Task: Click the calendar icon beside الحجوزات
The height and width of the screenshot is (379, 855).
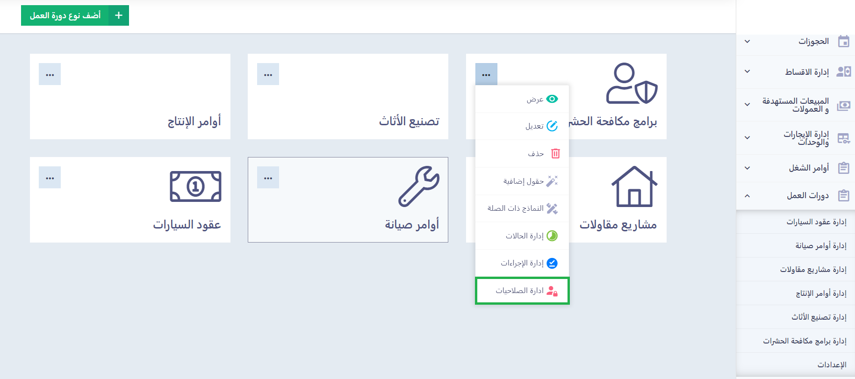Action: click(x=843, y=42)
